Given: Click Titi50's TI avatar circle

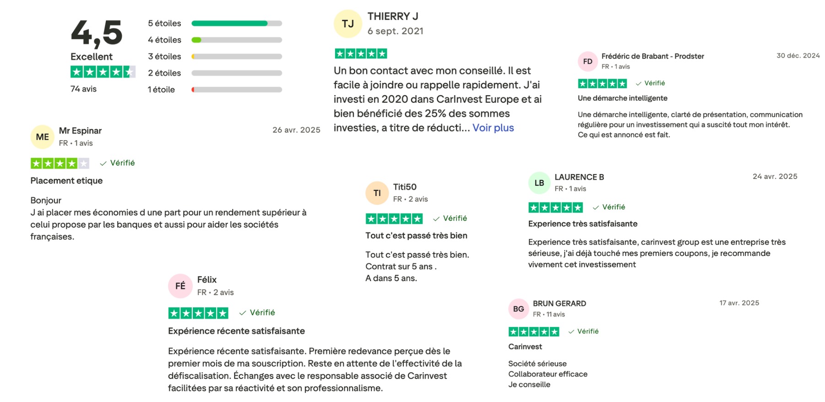Looking at the screenshot, I should pyautogui.click(x=377, y=193).
